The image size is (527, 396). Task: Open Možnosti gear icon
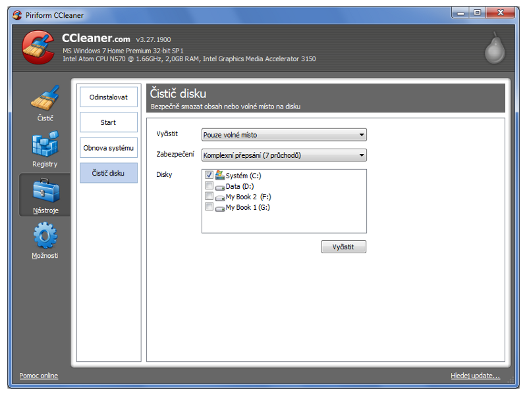(x=45, y=237)
